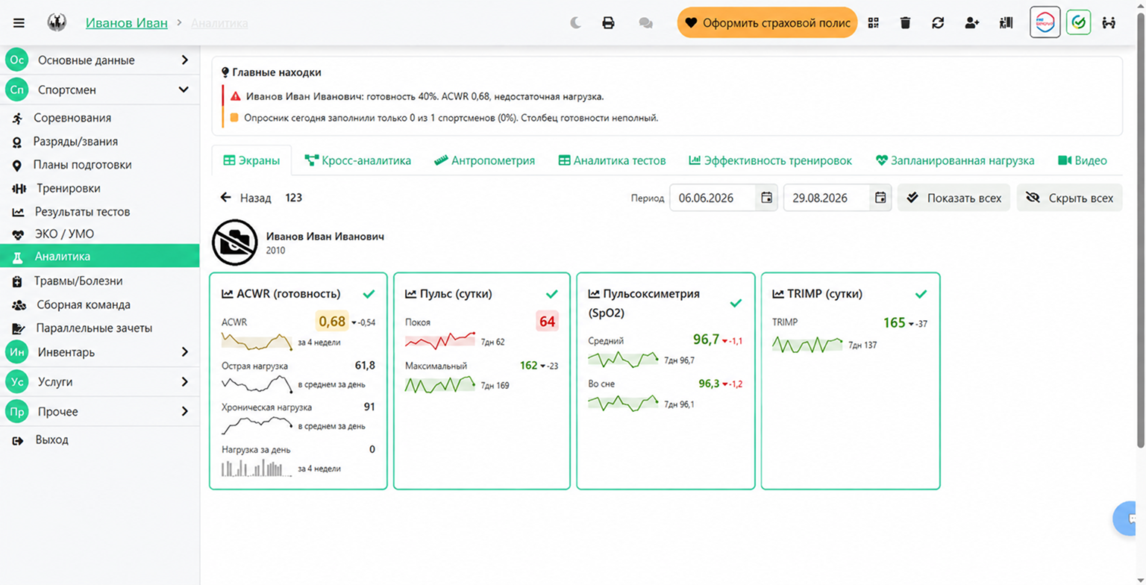The image size is (1146, 585).
Task: Click back arrow Назад
Action: click(x=245, y=198)
